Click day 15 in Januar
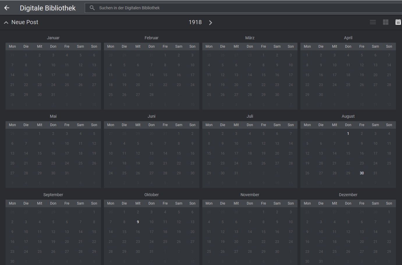The height and width of the screenshot is (265, 402). point(26,75)
